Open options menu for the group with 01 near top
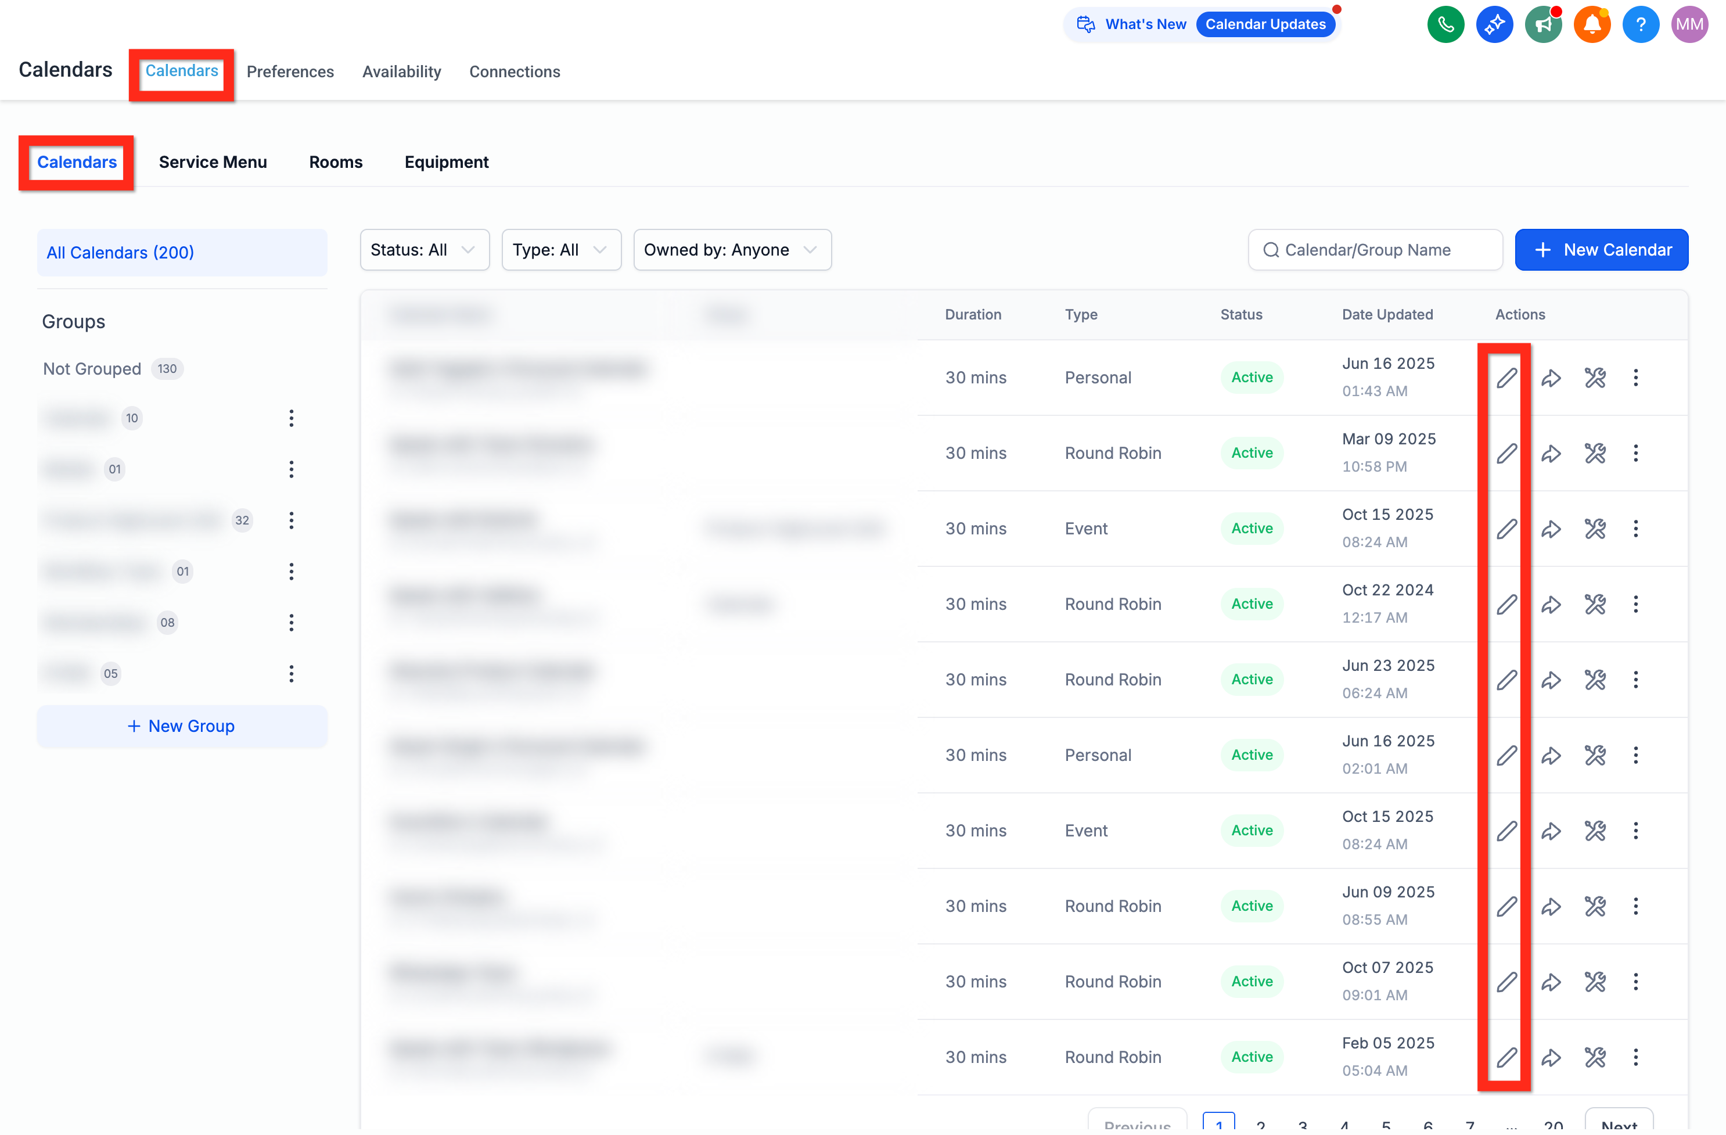The height and width of the screenshot is (1135, 1726). [292, 469]
